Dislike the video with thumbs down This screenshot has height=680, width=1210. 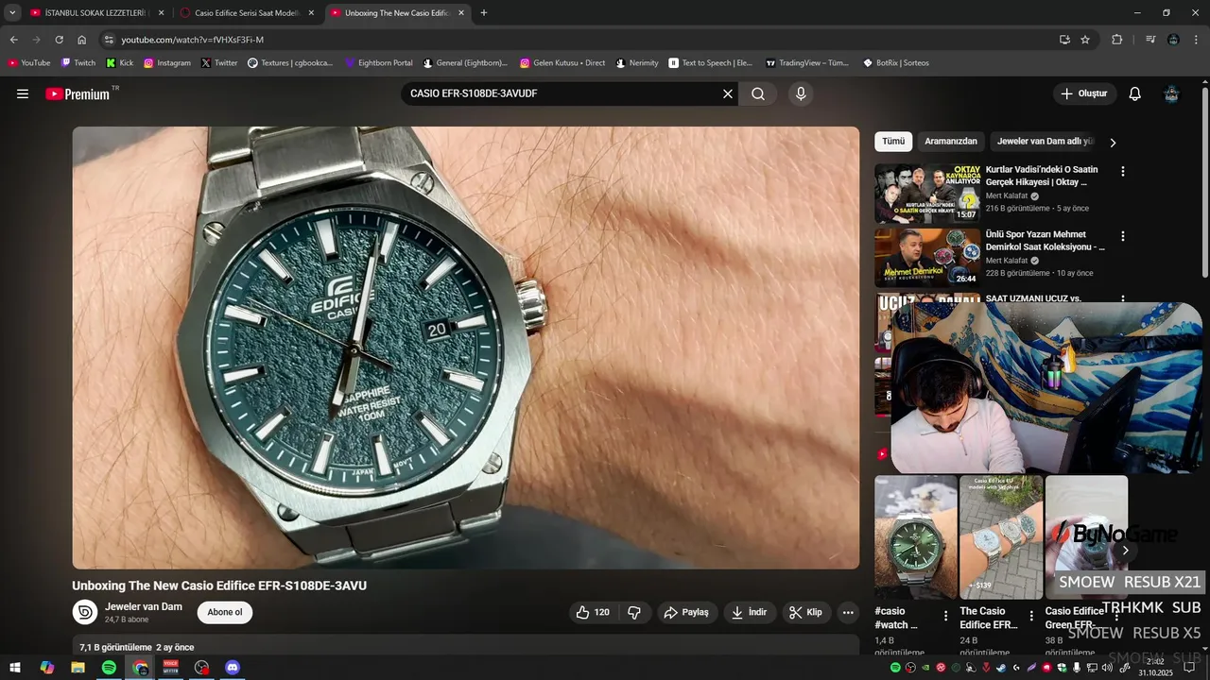pos(634,612)
